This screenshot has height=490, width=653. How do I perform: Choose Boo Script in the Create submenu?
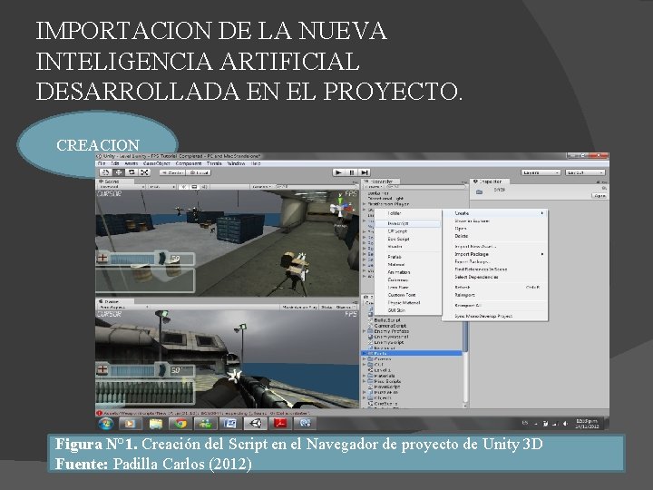[x=408, y=240]
